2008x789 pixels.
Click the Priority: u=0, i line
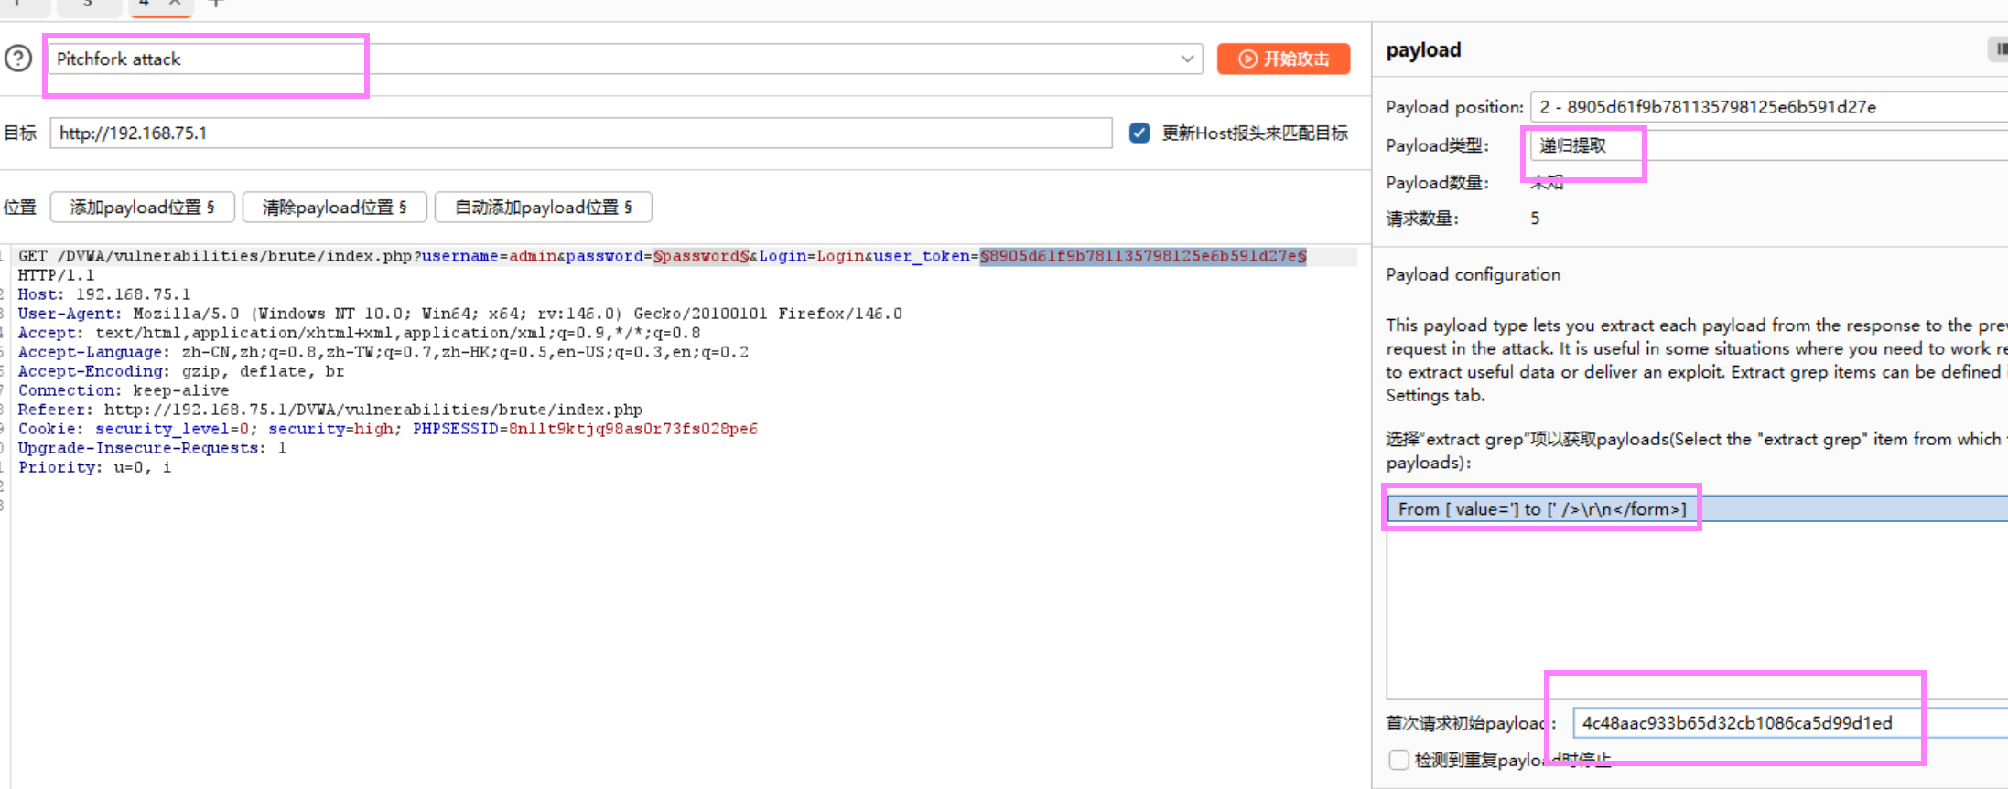(x=94, y=467)
